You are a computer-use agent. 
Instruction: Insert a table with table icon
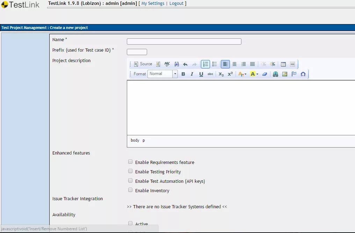tap(283, 64)
